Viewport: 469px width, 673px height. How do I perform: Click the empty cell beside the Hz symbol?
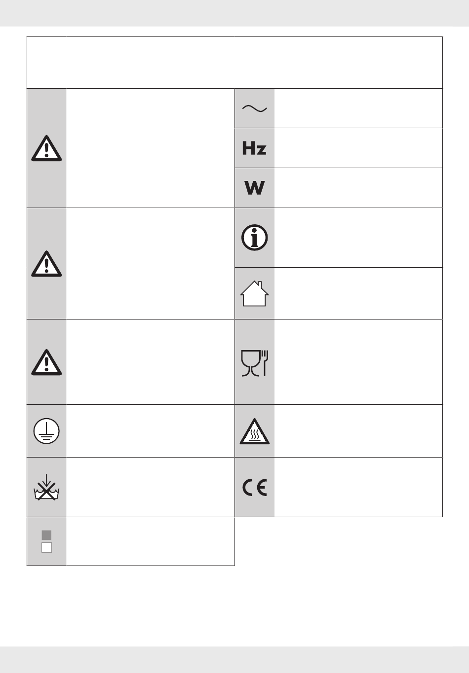358,148
